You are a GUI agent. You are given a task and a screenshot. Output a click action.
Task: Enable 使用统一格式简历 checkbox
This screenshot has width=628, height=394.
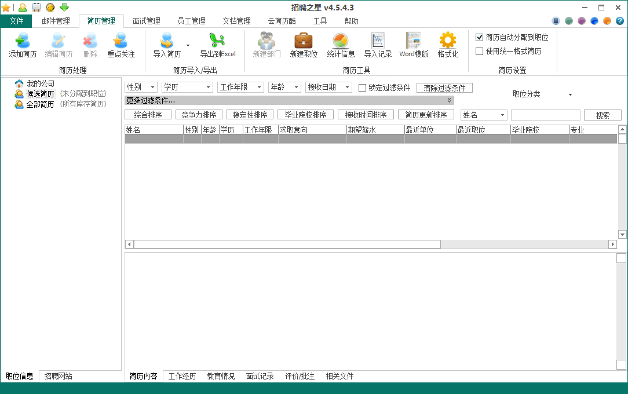480,51
